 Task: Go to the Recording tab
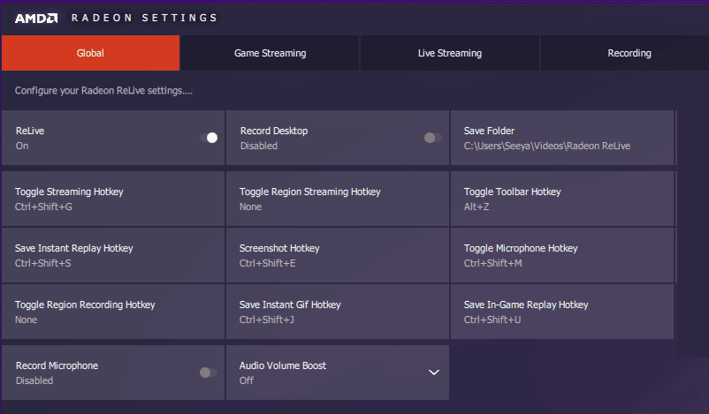pyautogui.click(x=629, y=53)
